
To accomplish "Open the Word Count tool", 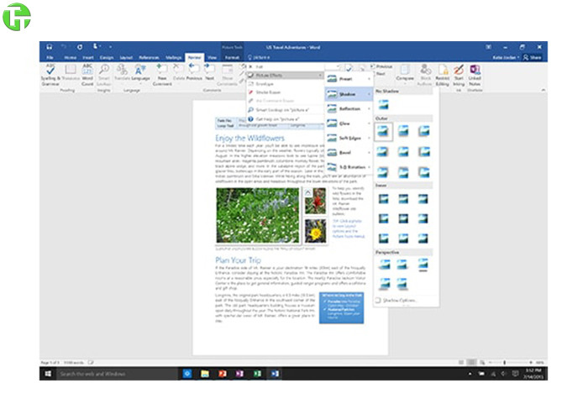I will (87, 74).
